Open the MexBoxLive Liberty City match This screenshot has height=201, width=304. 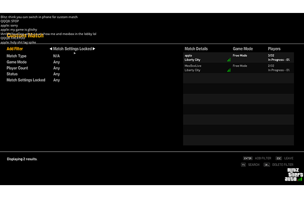pos(238,68)
